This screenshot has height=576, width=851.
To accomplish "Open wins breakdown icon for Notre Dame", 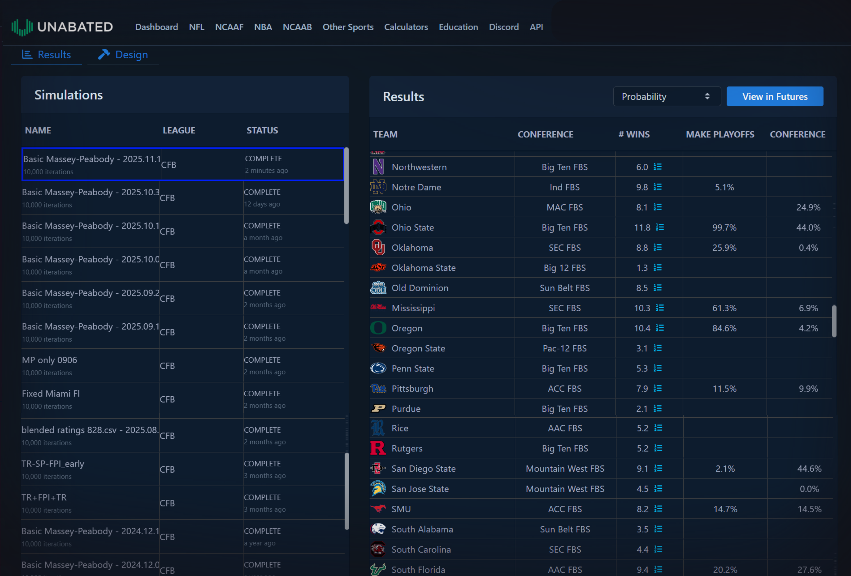I will pyautogui.click(x=658, y=187).
